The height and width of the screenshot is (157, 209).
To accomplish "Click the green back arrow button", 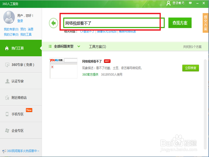I will (53, 23).
